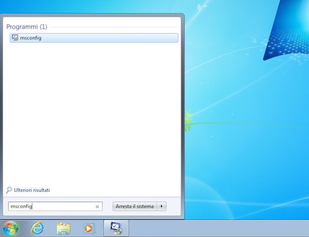Click Arresta il sistema button
The width and height of the screenshot is (309, 237).
135,206
